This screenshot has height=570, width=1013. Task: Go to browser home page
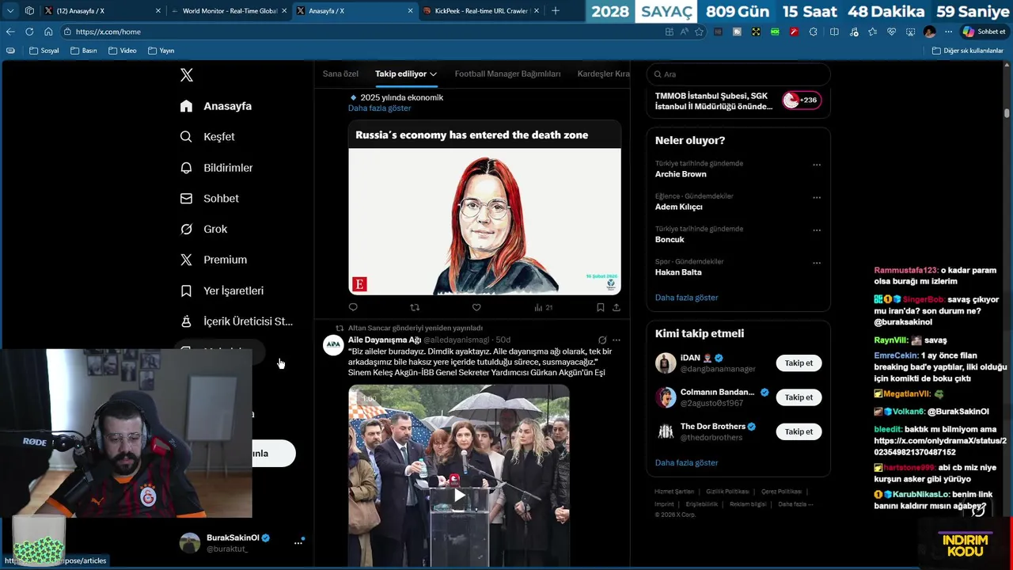pos(48,32)
